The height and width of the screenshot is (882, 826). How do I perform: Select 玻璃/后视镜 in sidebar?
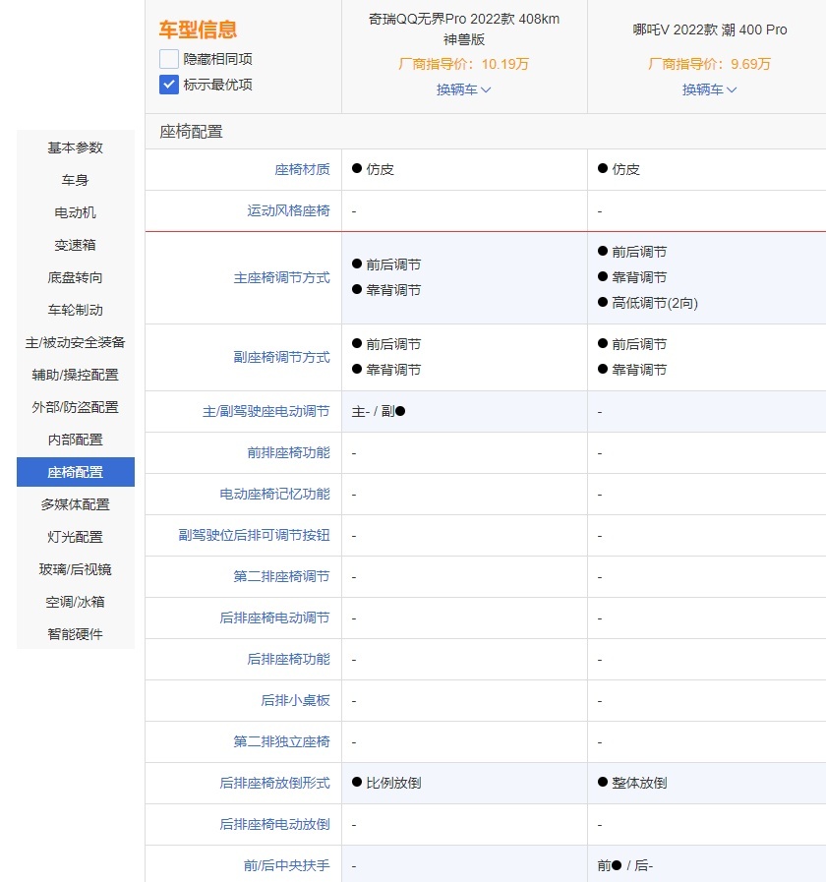(76, 569)
